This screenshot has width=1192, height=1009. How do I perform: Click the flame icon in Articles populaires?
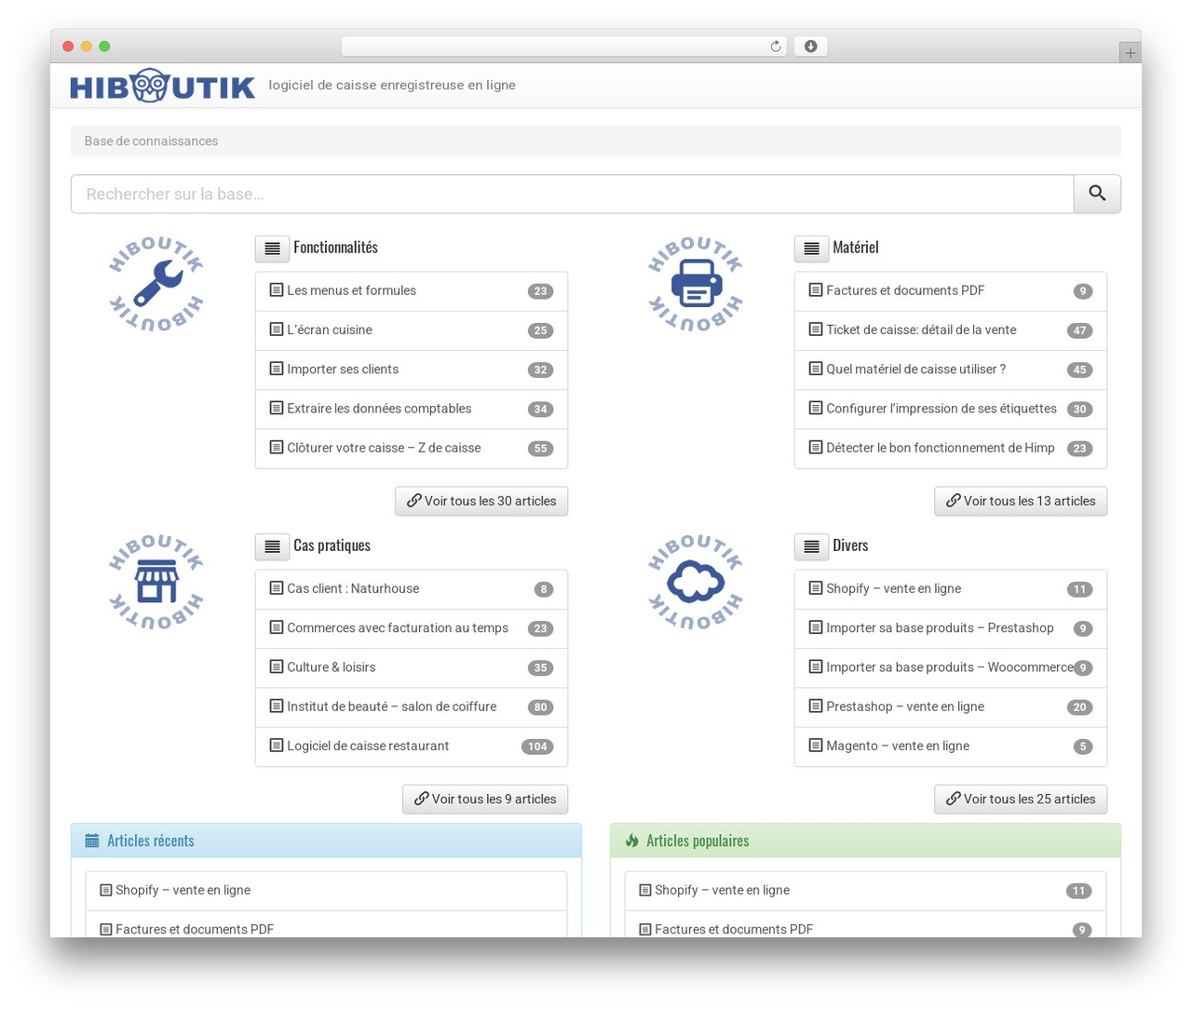[x=631, y=841]
